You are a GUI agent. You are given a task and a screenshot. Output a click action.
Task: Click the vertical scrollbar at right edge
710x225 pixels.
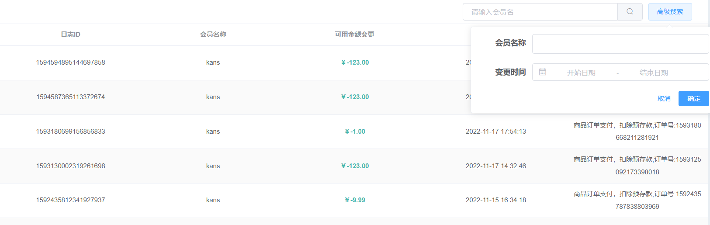(708, 112)
